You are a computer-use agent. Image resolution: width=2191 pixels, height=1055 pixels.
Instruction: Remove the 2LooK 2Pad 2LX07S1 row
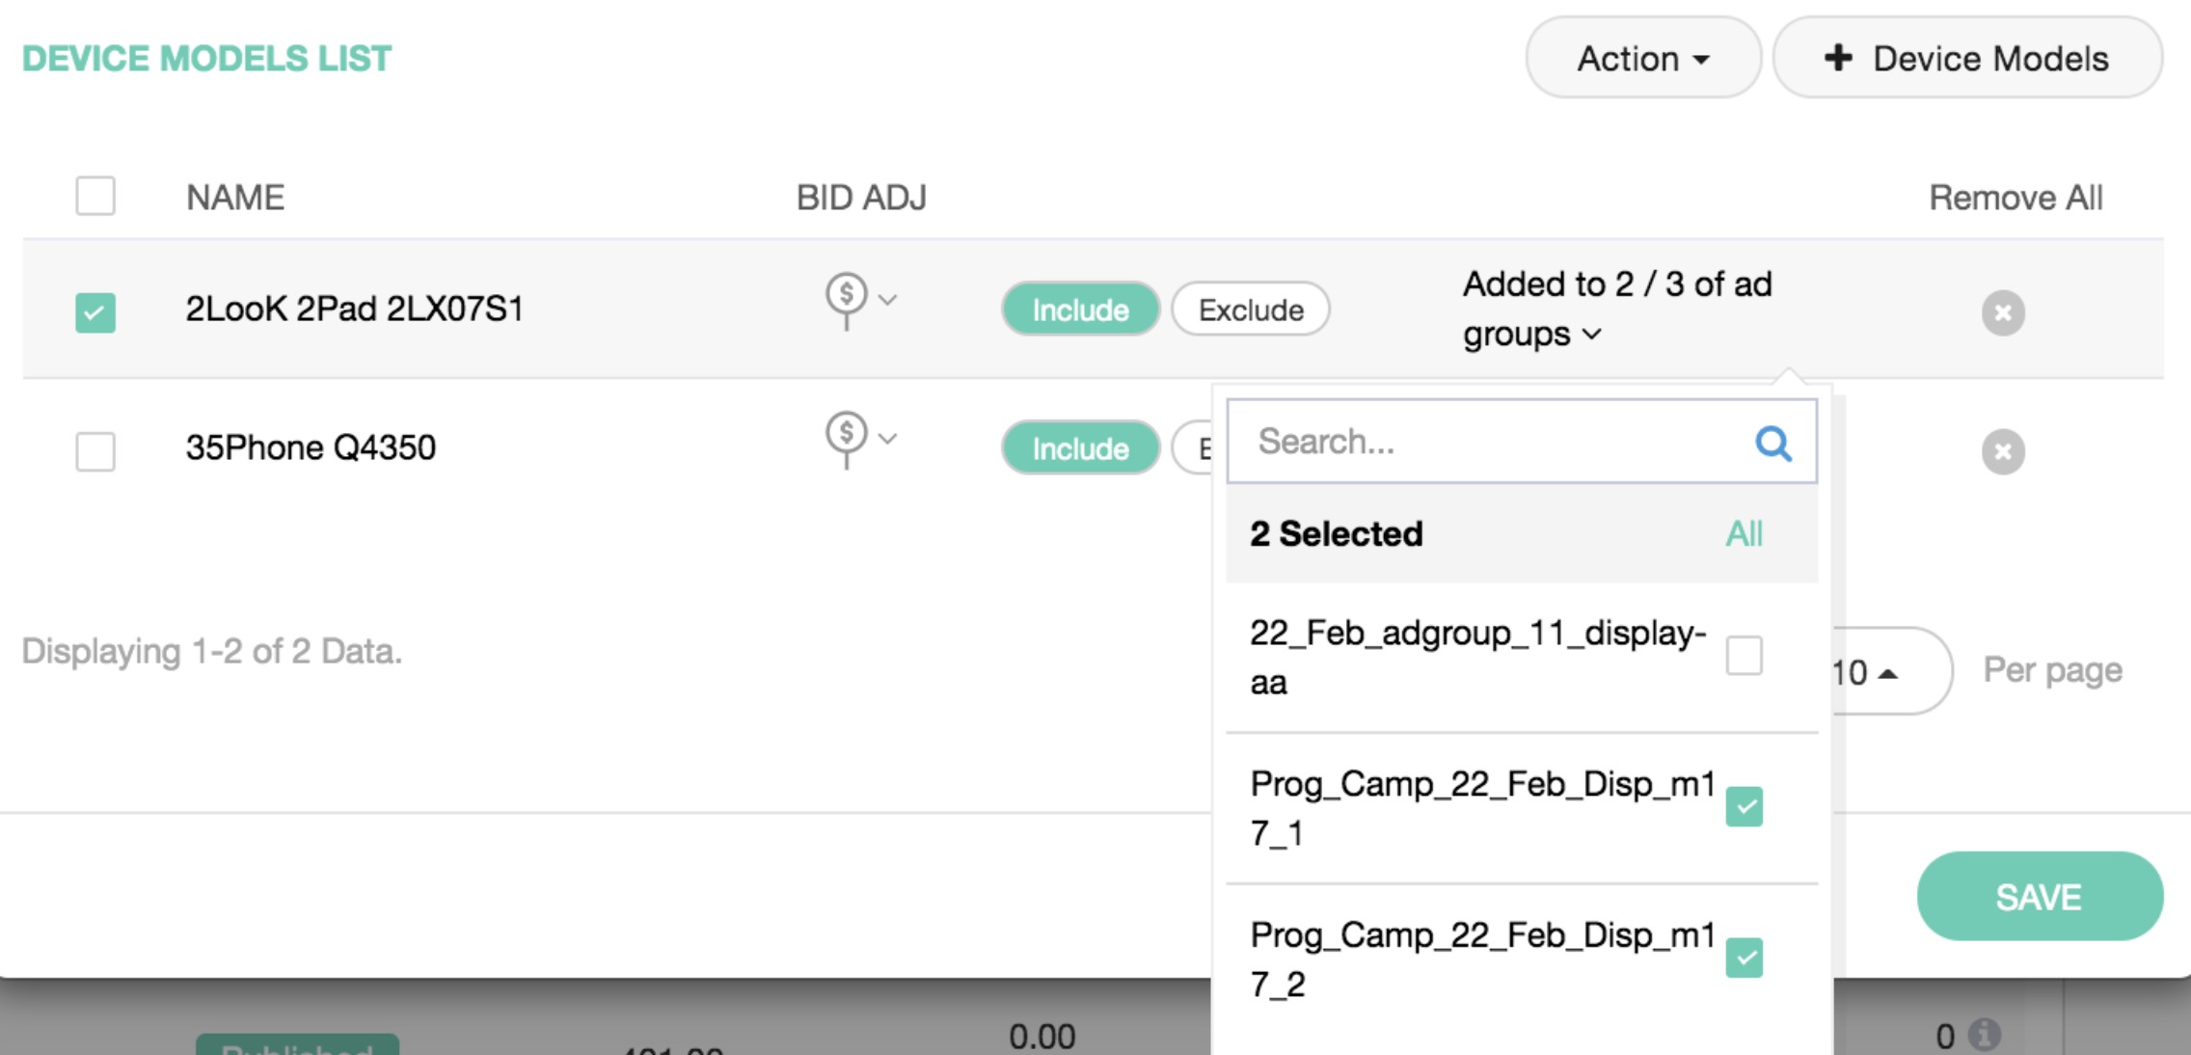[2003, 312]
